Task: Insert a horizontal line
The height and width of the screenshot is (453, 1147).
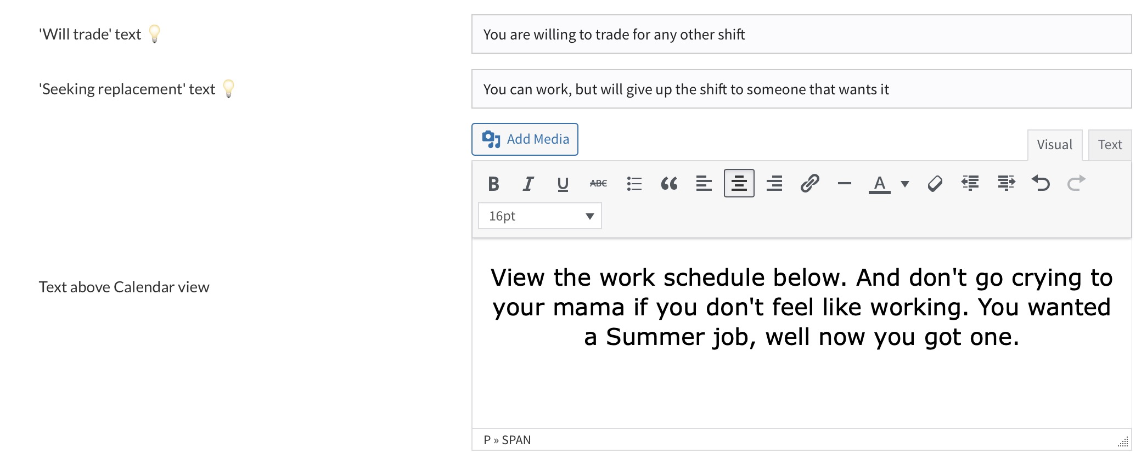Action: click(845, 184)
